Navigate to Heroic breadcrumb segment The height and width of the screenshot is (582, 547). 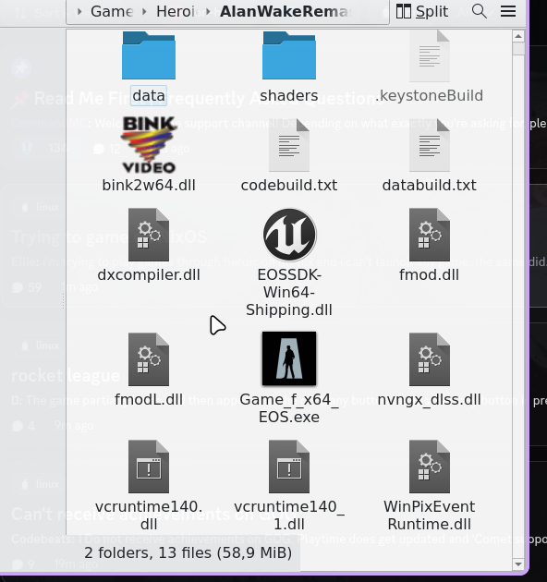[176, 11]
